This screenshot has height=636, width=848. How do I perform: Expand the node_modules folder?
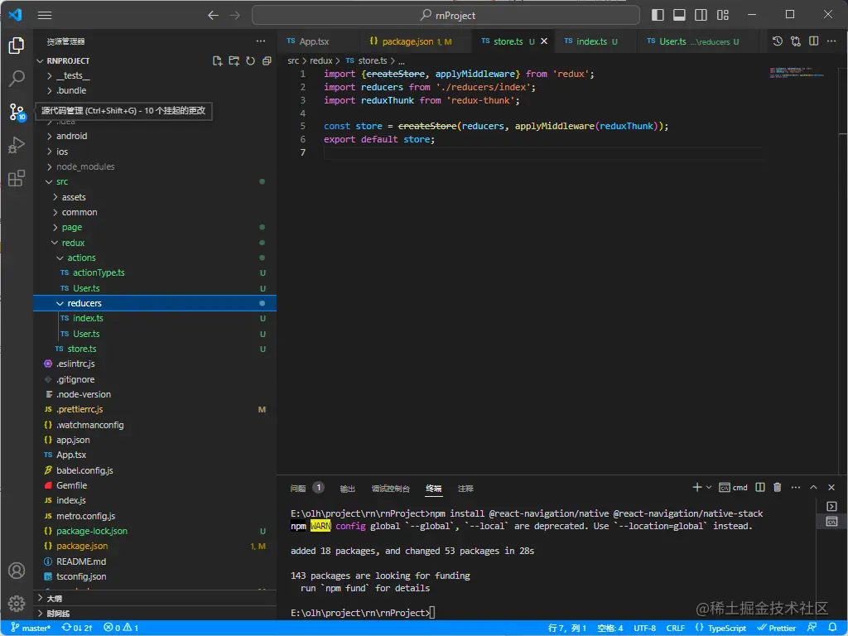coord(49,166)
